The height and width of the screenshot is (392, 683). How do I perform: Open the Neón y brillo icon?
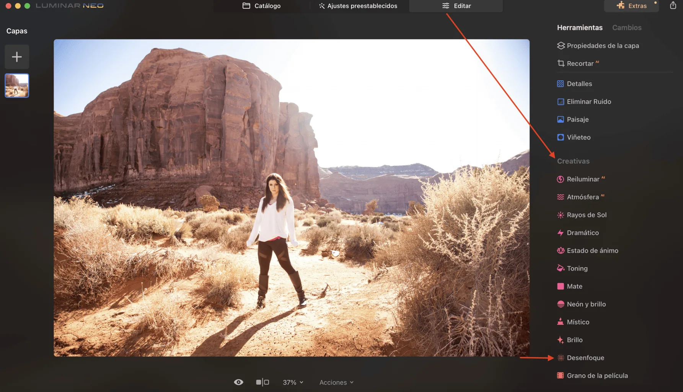point(561,304)
